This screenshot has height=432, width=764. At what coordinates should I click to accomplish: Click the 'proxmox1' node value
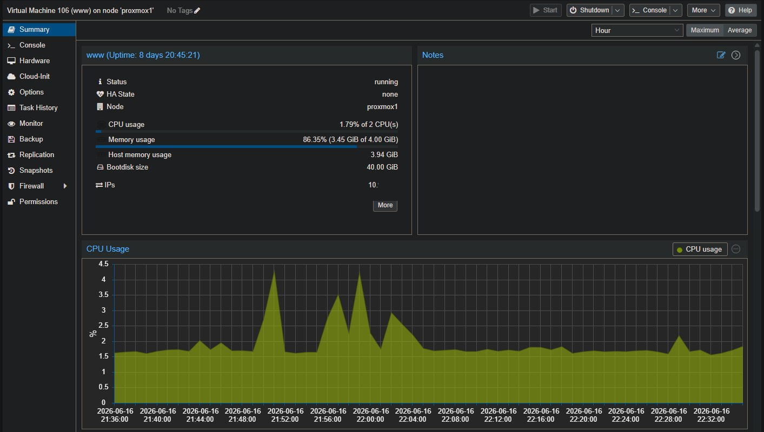(x=382, y=107)
